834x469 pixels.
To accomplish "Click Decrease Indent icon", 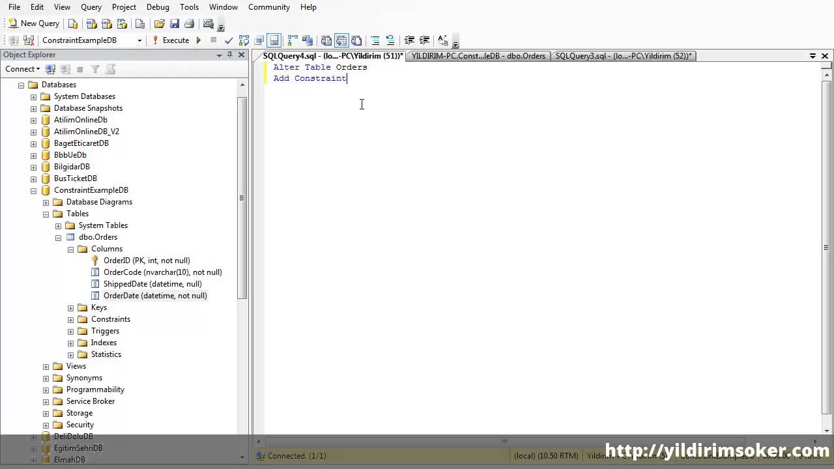I will pos(409,40).
